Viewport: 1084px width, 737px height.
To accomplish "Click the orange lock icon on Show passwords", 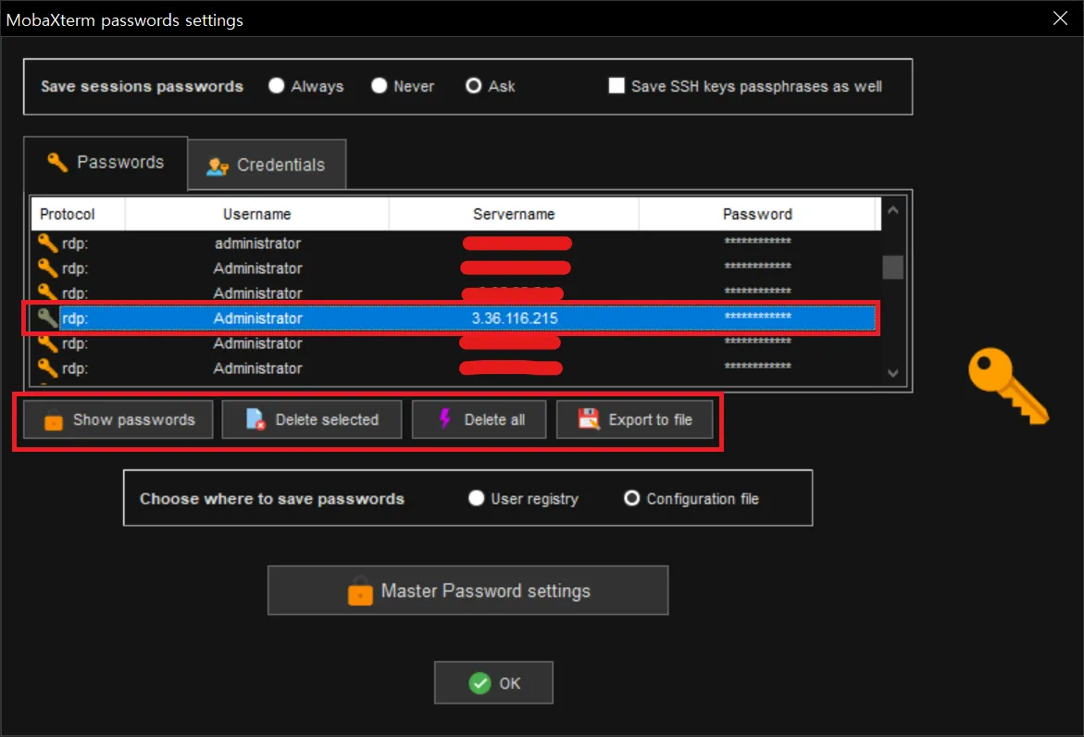I will (54, 419).
